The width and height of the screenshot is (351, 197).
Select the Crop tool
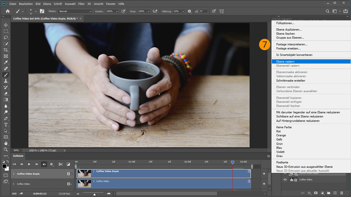point(6,50)
